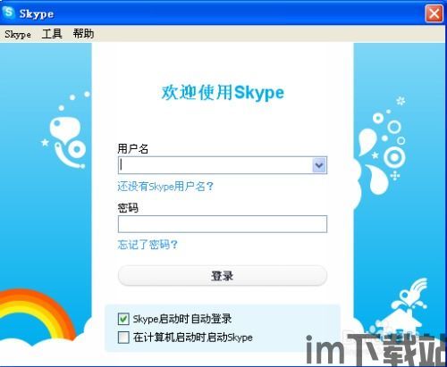
Task: Click the 欢迎使用Skype heading text
Action: click(223, 93)
